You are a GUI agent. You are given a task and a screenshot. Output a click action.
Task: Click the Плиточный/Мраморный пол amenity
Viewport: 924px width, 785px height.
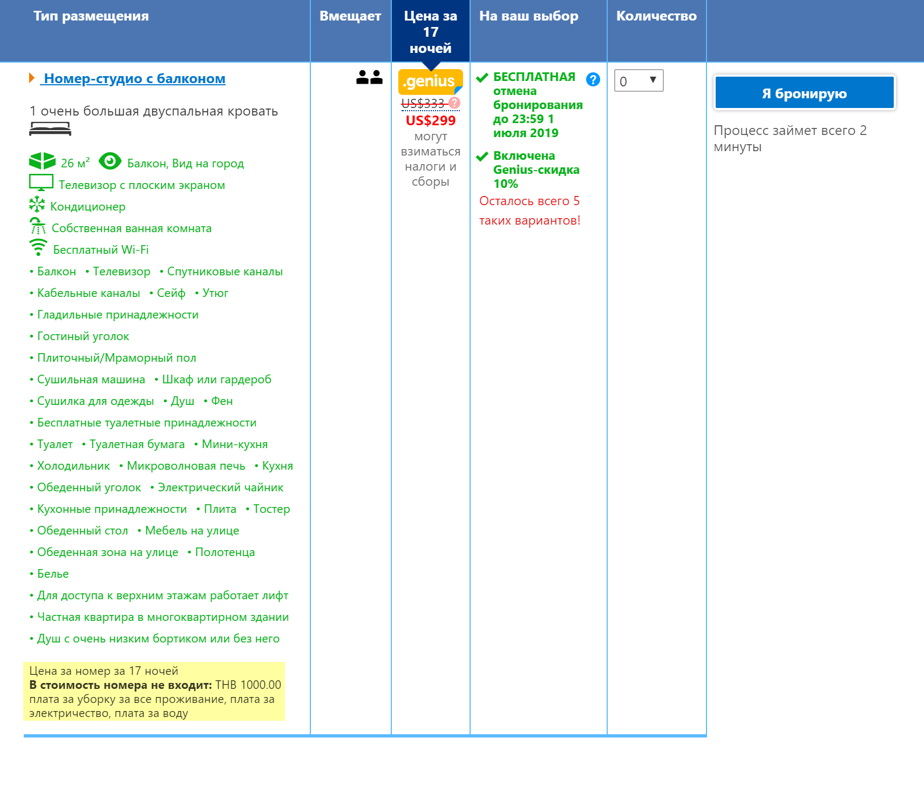coord(117,357)
